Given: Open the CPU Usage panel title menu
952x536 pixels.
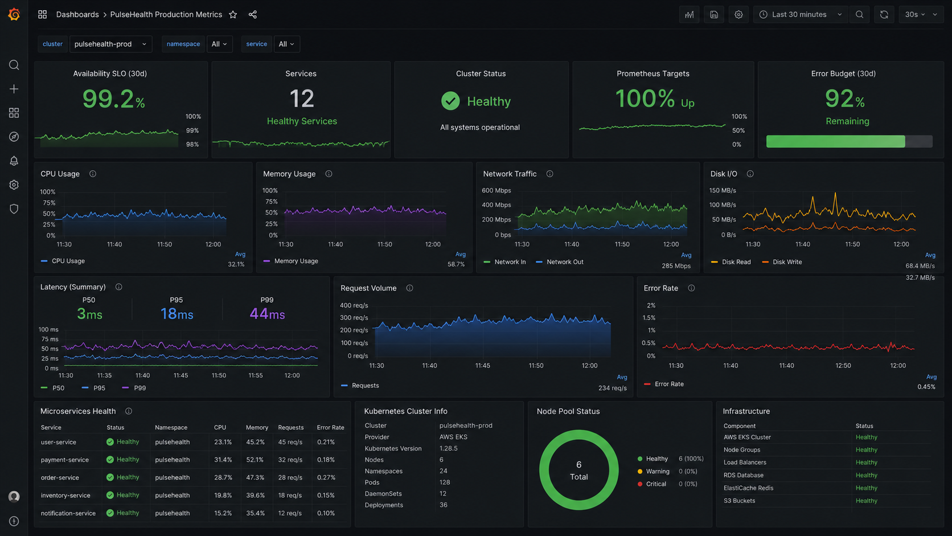Looking at the screenshot, I should (60, 174).
